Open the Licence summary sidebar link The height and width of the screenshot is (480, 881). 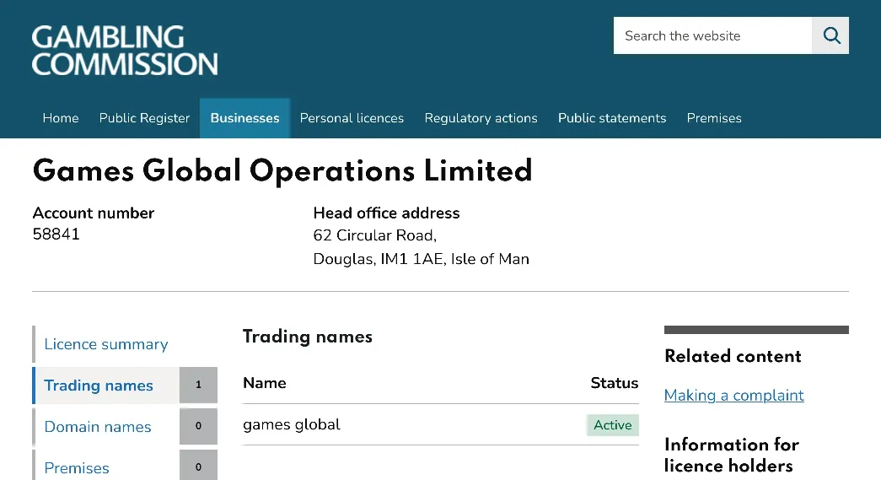pyautogui.click(x=106, y=344)
